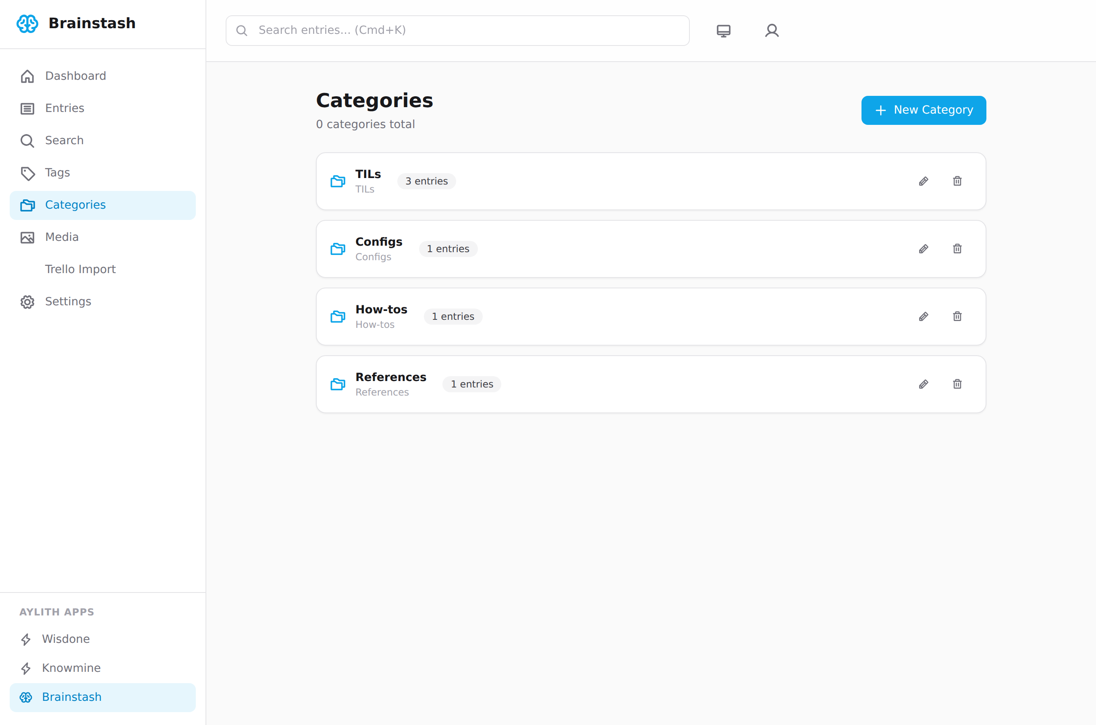1096x725 pixels.
Task: Go to Entries in sidebar
Action: [x=103, y=108]
